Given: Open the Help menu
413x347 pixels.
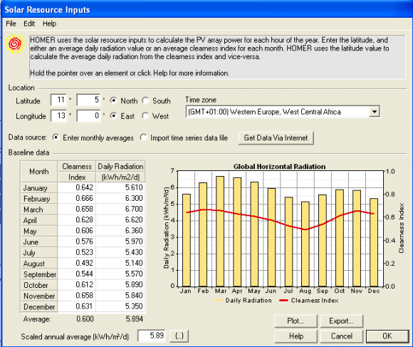Looking at the screenshot, I should pyautogui.click(x=49, y=24).
